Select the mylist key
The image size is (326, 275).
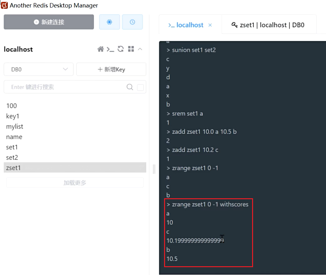click(x=75, y=127)
